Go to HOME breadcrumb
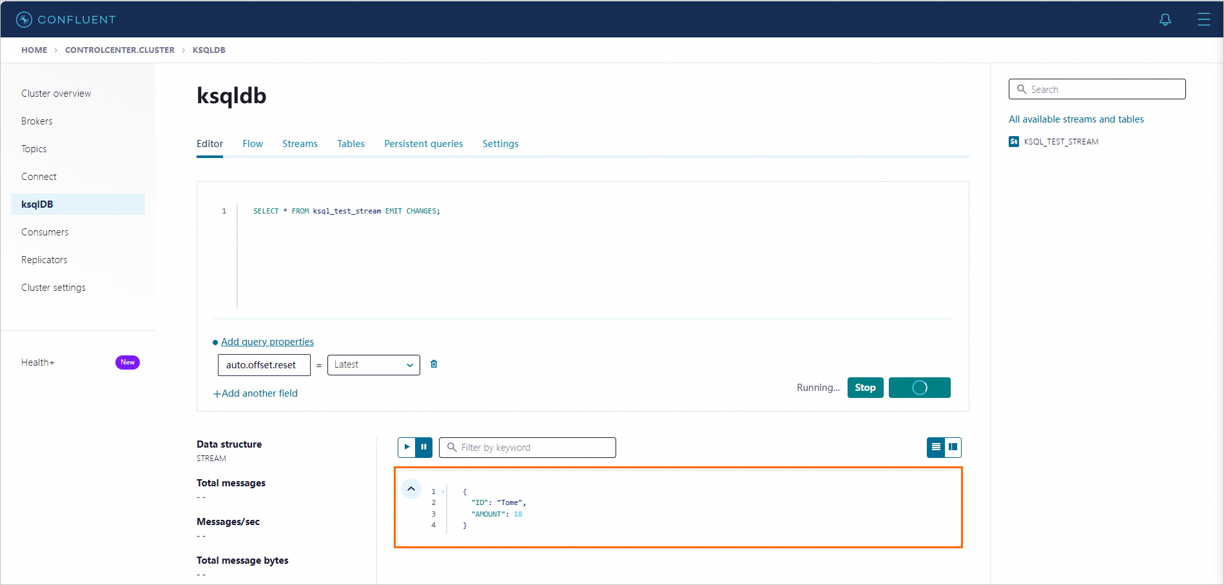 34,50
